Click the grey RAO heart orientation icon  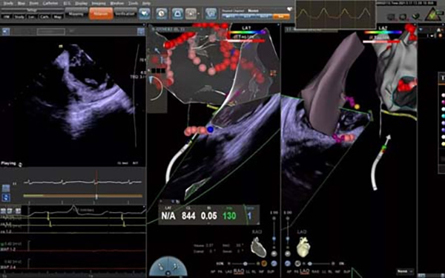pyautogui.click(x=258, y=247)
